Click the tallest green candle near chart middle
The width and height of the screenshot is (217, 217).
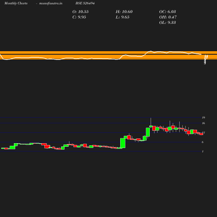[123, 143]
